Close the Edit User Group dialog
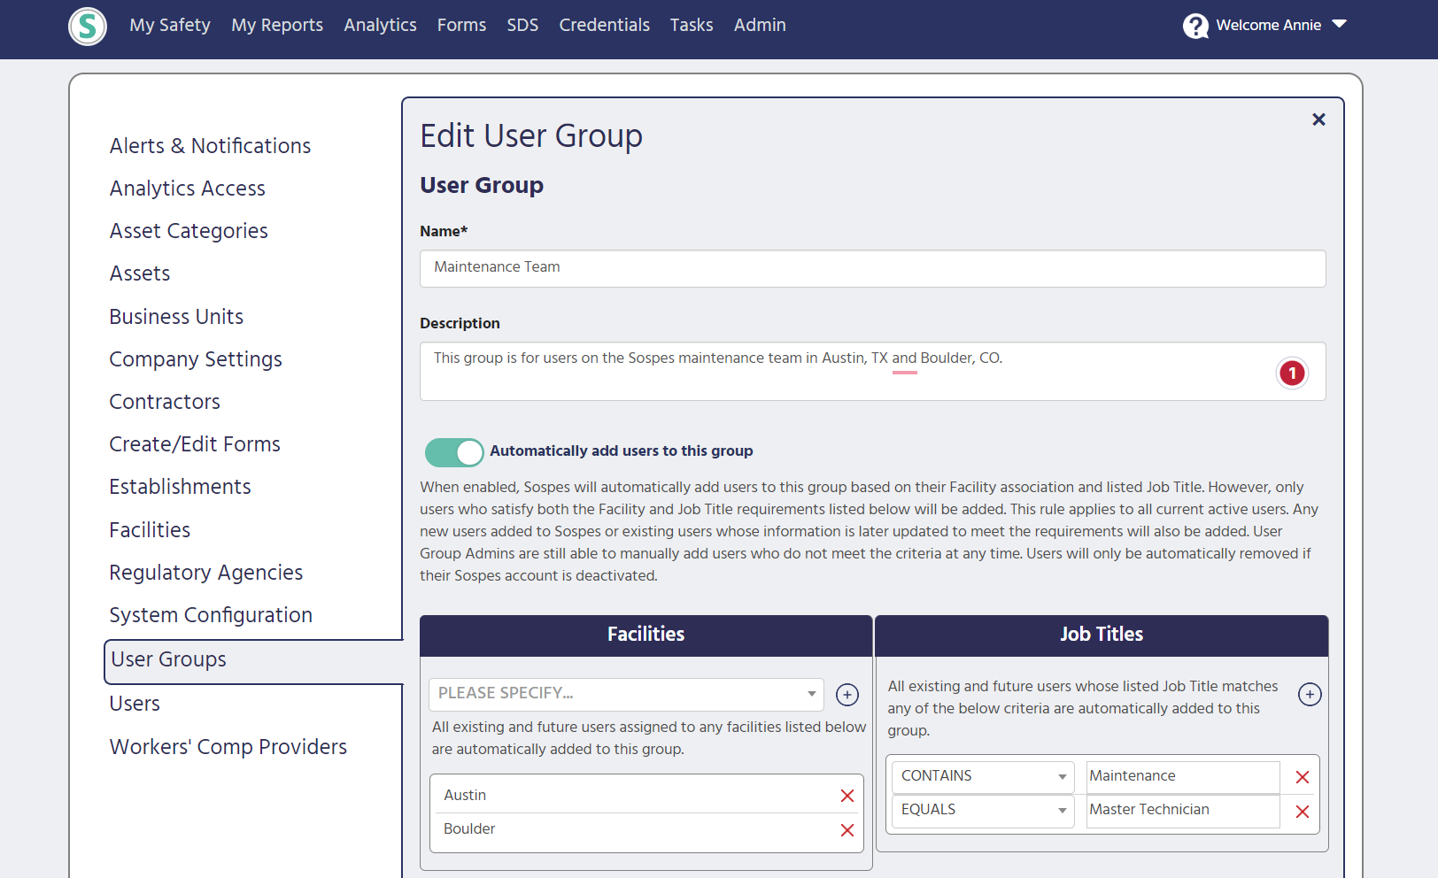 1318,119
